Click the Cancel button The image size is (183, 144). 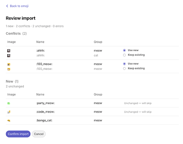coord(39,134)
